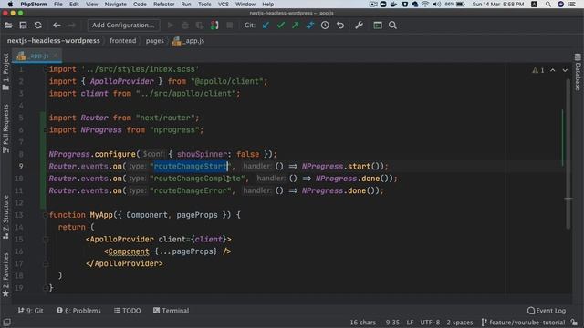Screen dimensions: 584x328
Task: Collapse the import block fold marker
Action: (46, 69)
